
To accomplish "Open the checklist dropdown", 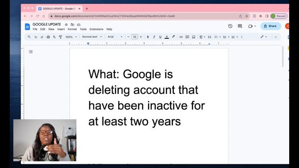I will pos(217,37).
